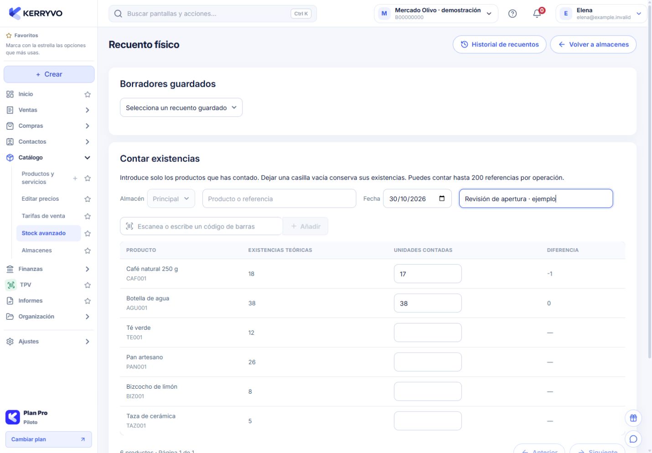Click counted units field for Té verde
Screen dimensions: 652x453
428,333
